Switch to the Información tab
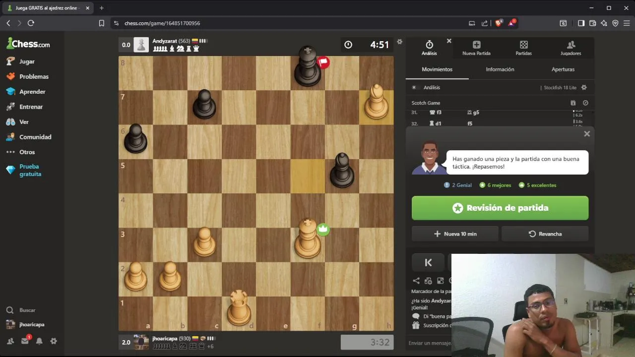This screenshot has height=357, width=635. point(500,69)
